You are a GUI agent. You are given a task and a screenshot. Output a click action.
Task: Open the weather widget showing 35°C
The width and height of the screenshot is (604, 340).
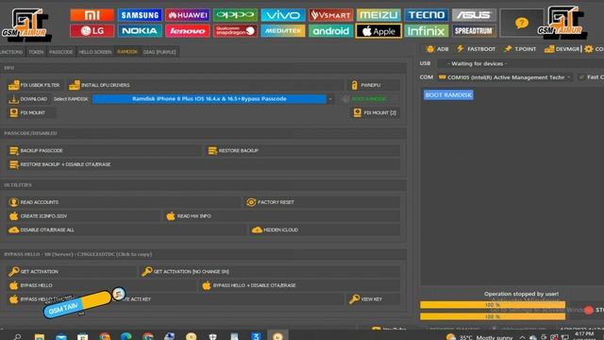coord(479,337)
